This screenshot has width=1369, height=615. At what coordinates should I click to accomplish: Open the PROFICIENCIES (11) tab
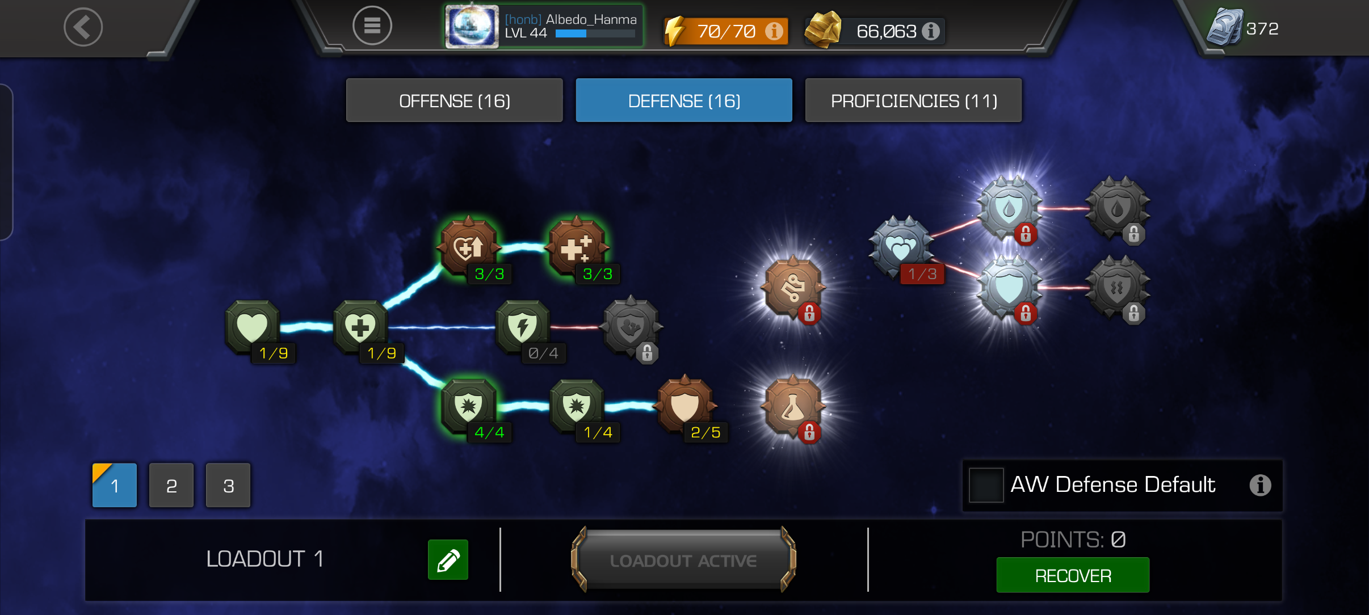(914, 100)
